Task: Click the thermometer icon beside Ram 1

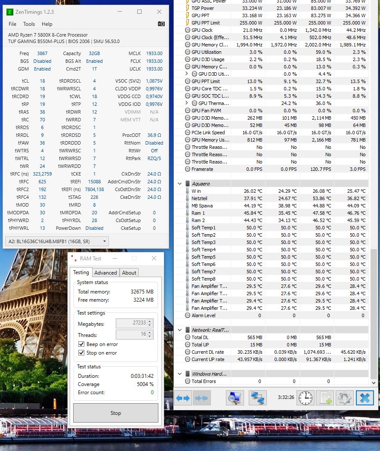Action: tap(188, 213)
